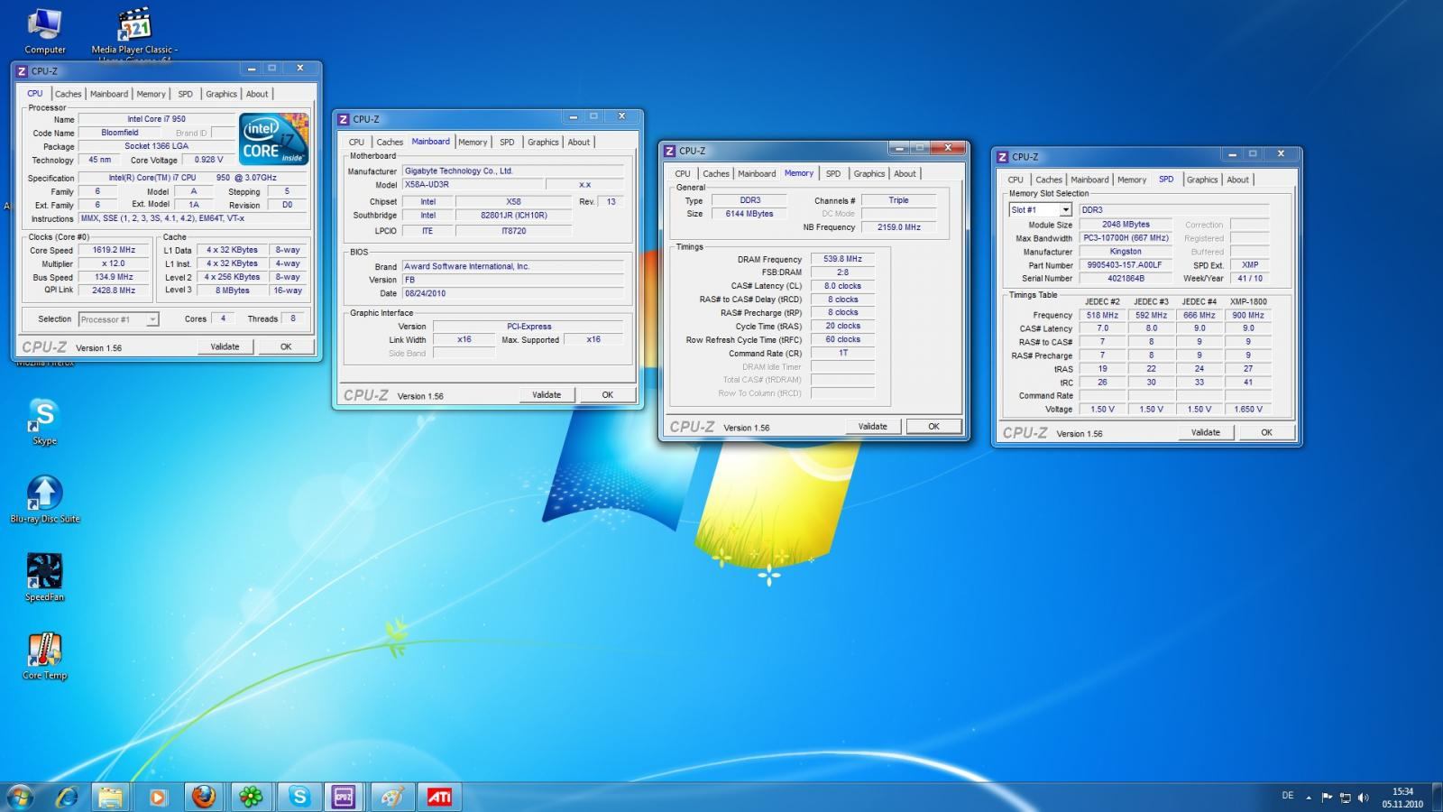Open the green flower ICQ taskbar icon
Image resolution: width=1443 pixels, height=812 pixels.
(251, 797)
